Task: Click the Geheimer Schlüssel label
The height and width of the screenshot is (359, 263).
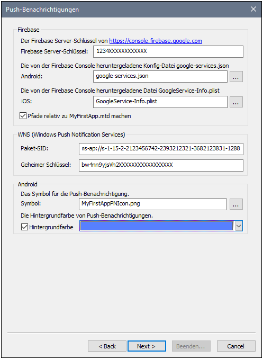Action: 46,165
